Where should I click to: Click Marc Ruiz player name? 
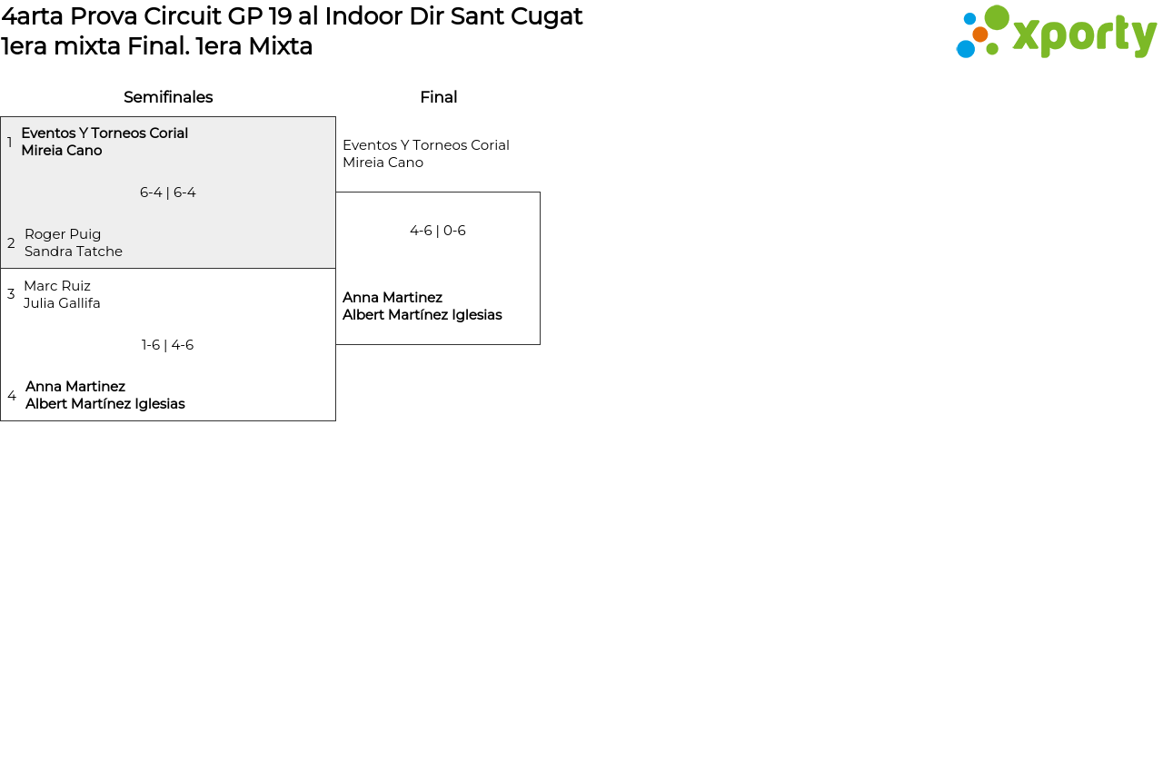[x=57, y=286]
